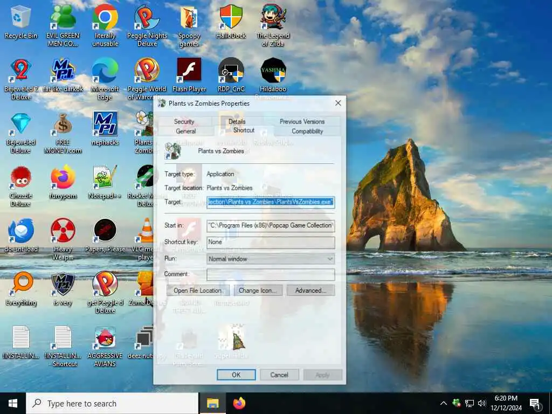552x414 pixels.
Task: Open the volume control in system tray
Action: coord(482,403)
